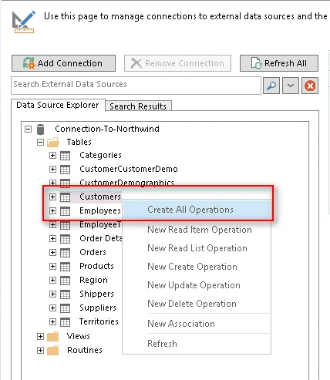Click the CustomerCustomerDemo table icon
The image size is (330, 380).
tap(65, 170)
